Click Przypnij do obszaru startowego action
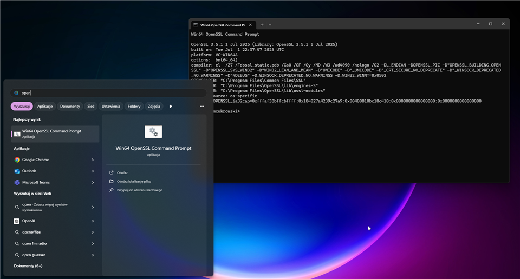Image resolution: width=520 pixels, height=279 pixels. click(140, 190)
